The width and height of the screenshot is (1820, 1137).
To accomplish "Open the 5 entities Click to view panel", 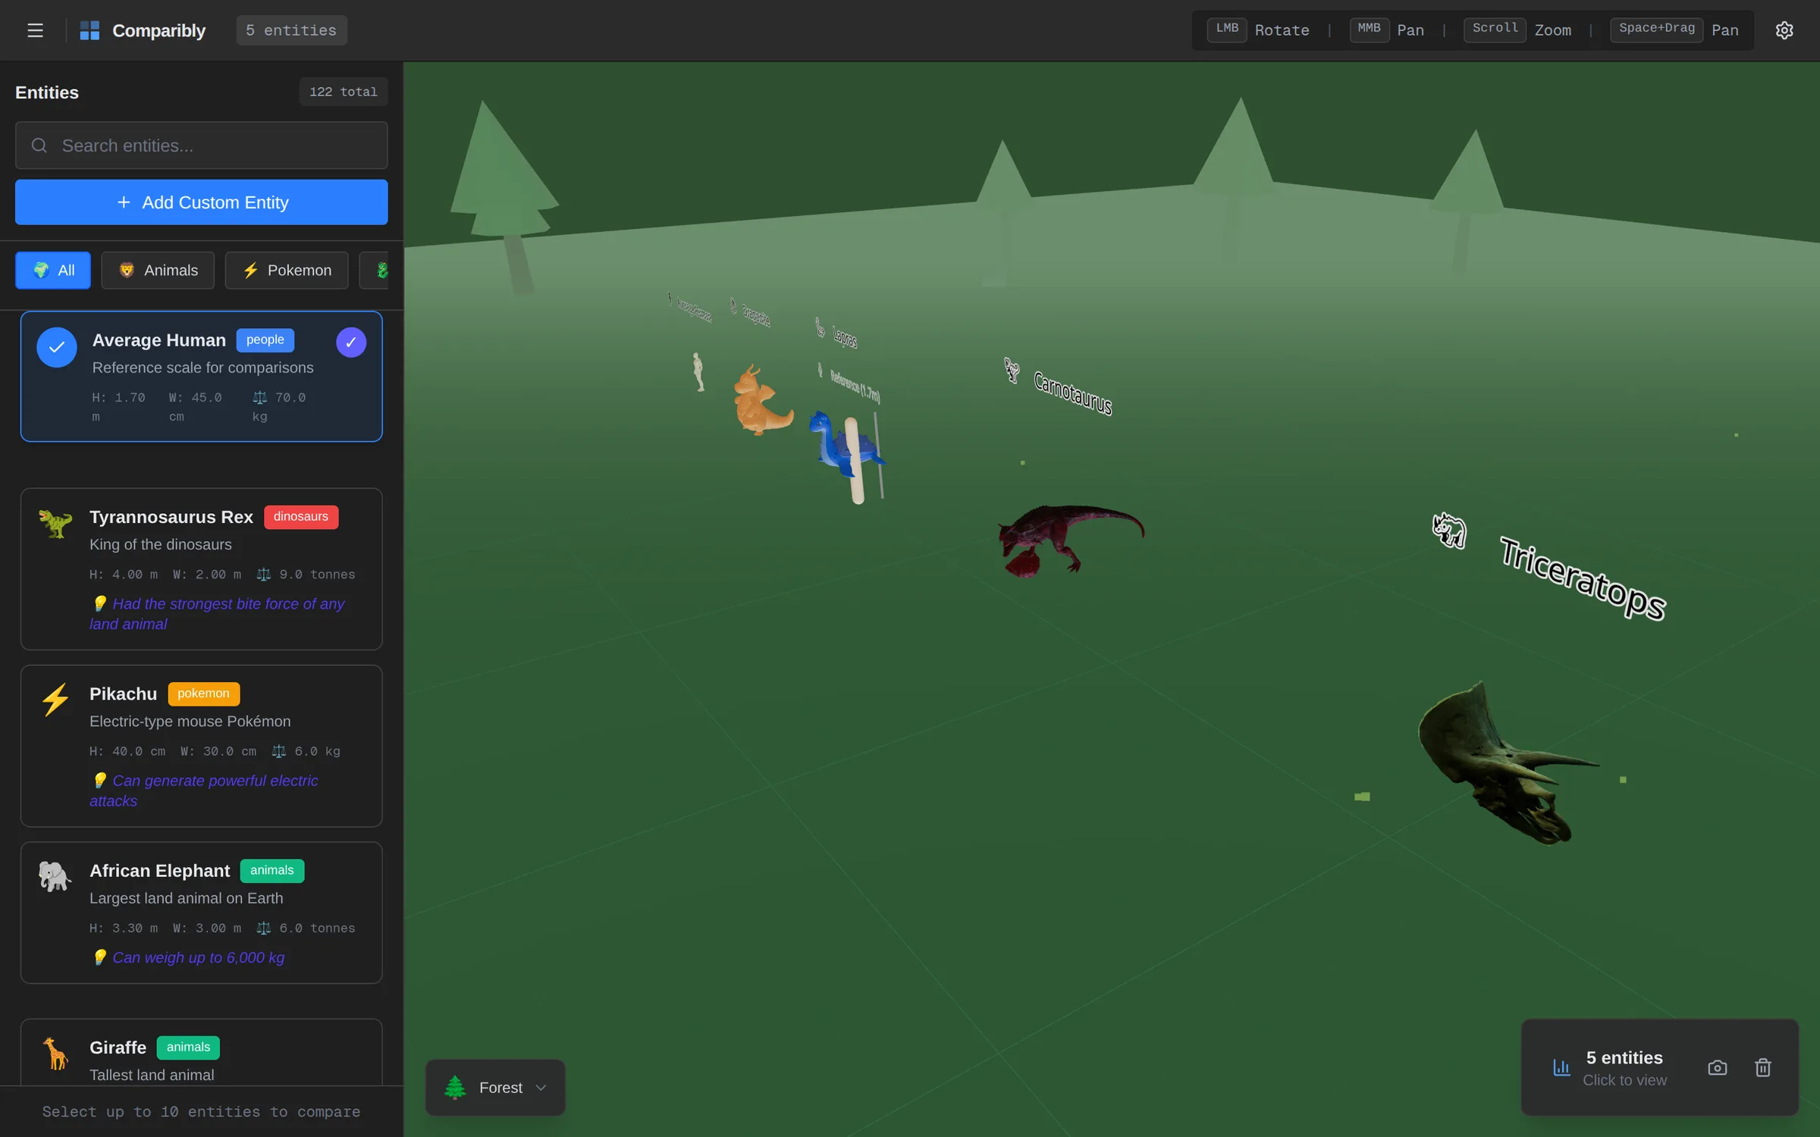I will (1625, 1067).
